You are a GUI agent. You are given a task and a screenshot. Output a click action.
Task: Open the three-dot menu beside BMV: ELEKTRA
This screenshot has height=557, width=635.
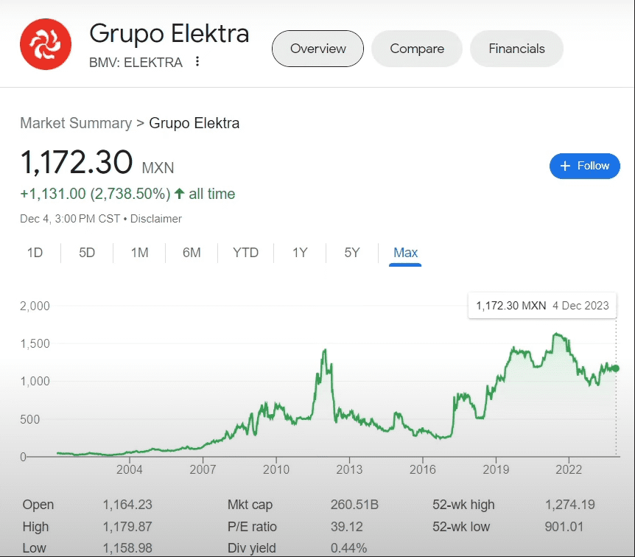[x=197, y=62]
